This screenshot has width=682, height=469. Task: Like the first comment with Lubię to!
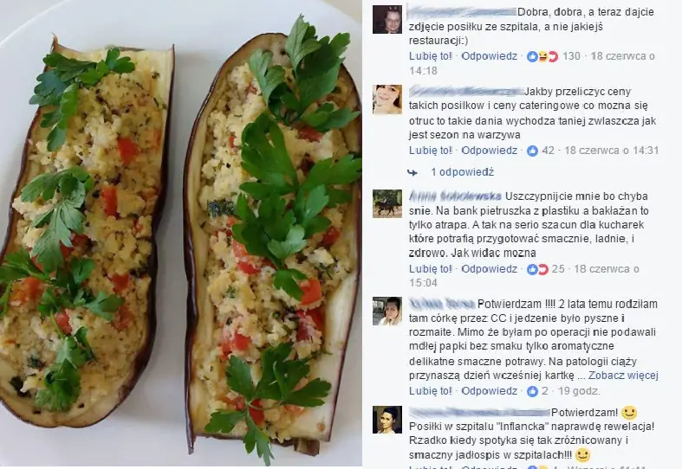pos(431,56)
